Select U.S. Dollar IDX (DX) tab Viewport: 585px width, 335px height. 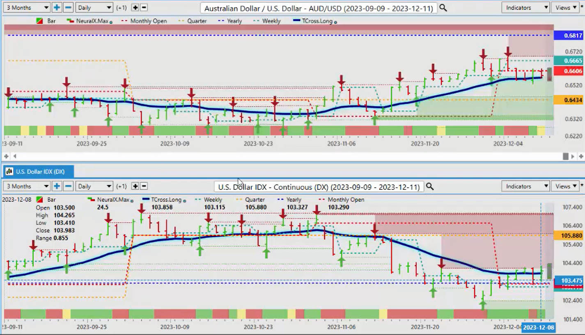[39, 171]
